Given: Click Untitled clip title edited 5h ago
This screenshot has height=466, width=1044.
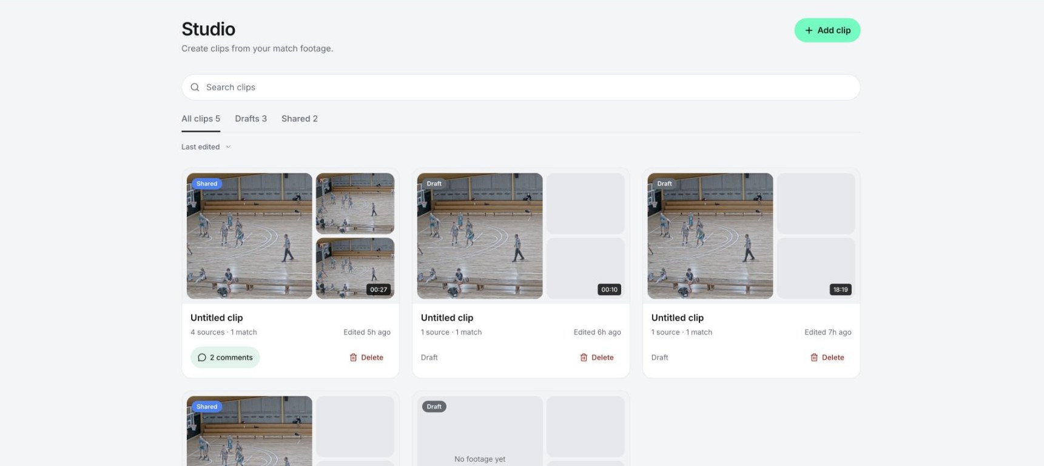Looking at the screenshot, I should (217, 318).
